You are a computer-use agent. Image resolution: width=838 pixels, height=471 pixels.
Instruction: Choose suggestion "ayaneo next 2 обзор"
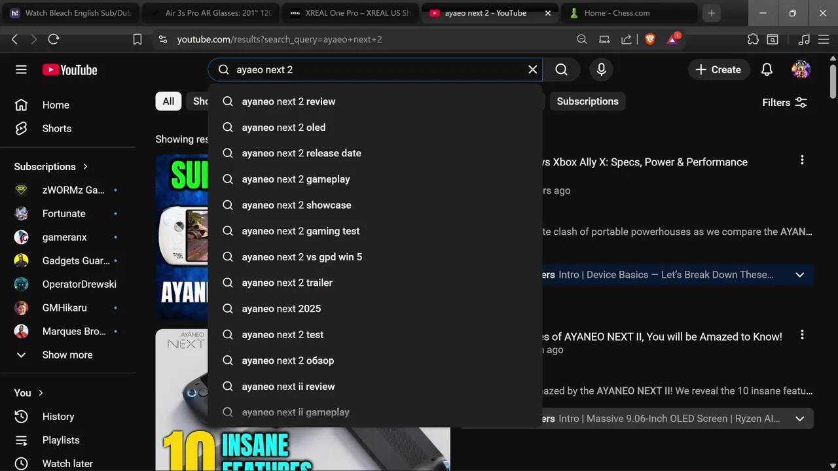pyautogui.click(x=375, y=360)
